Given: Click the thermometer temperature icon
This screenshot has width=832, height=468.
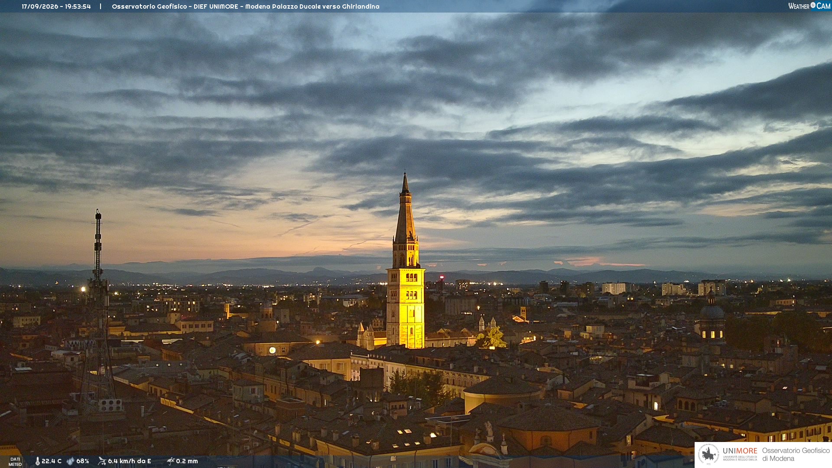Looking at the screenshot, I should tap(38, 461).
